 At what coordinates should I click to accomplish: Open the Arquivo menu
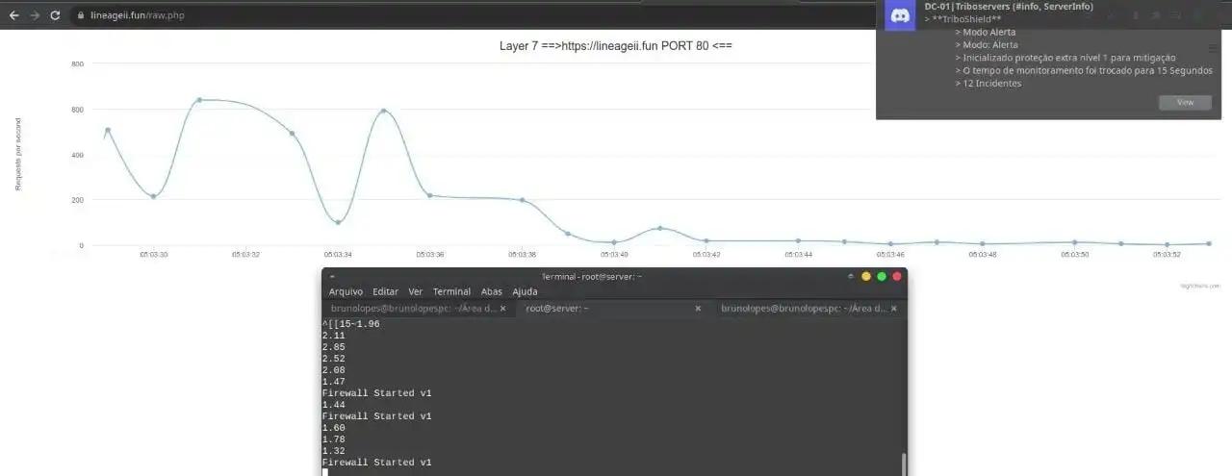pyautogui.click(x=346, y=291)
